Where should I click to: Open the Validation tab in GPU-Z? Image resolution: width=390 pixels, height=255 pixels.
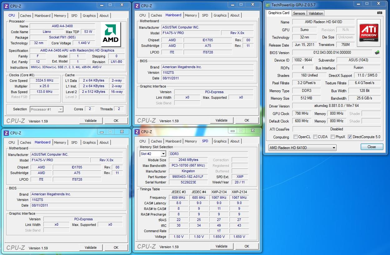click(316, 13)
